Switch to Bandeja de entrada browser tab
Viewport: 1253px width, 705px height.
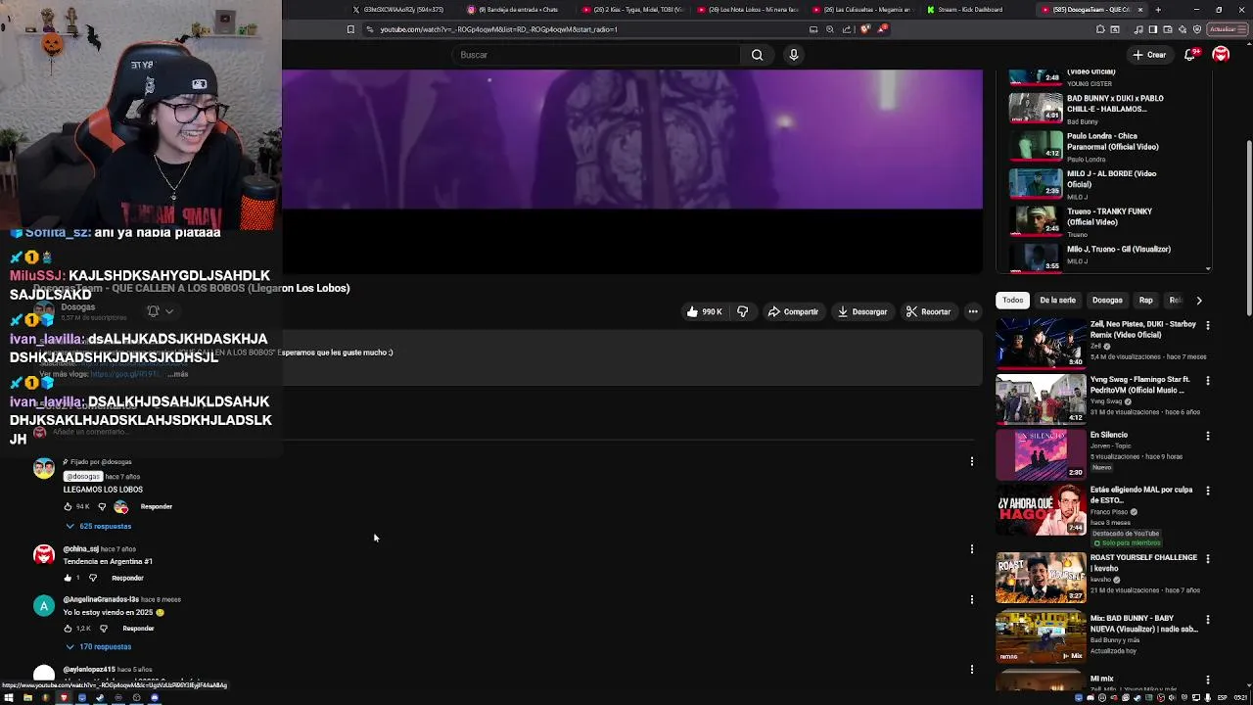(517, 10)
